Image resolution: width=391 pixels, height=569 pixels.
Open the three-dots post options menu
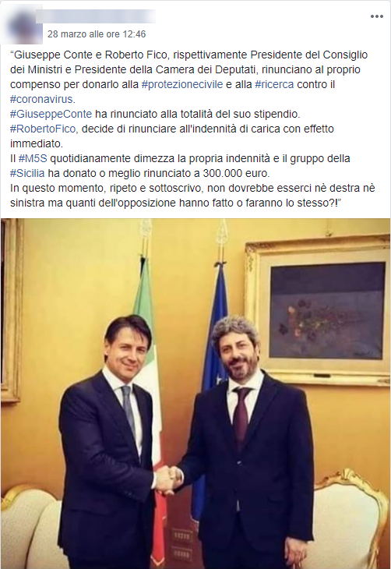[x=376, y=16]
